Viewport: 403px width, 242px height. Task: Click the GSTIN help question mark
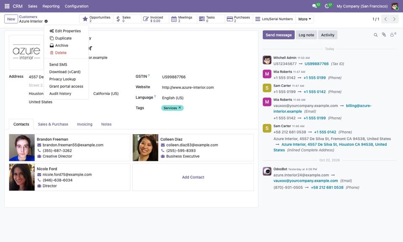click(x=149, y=75)
